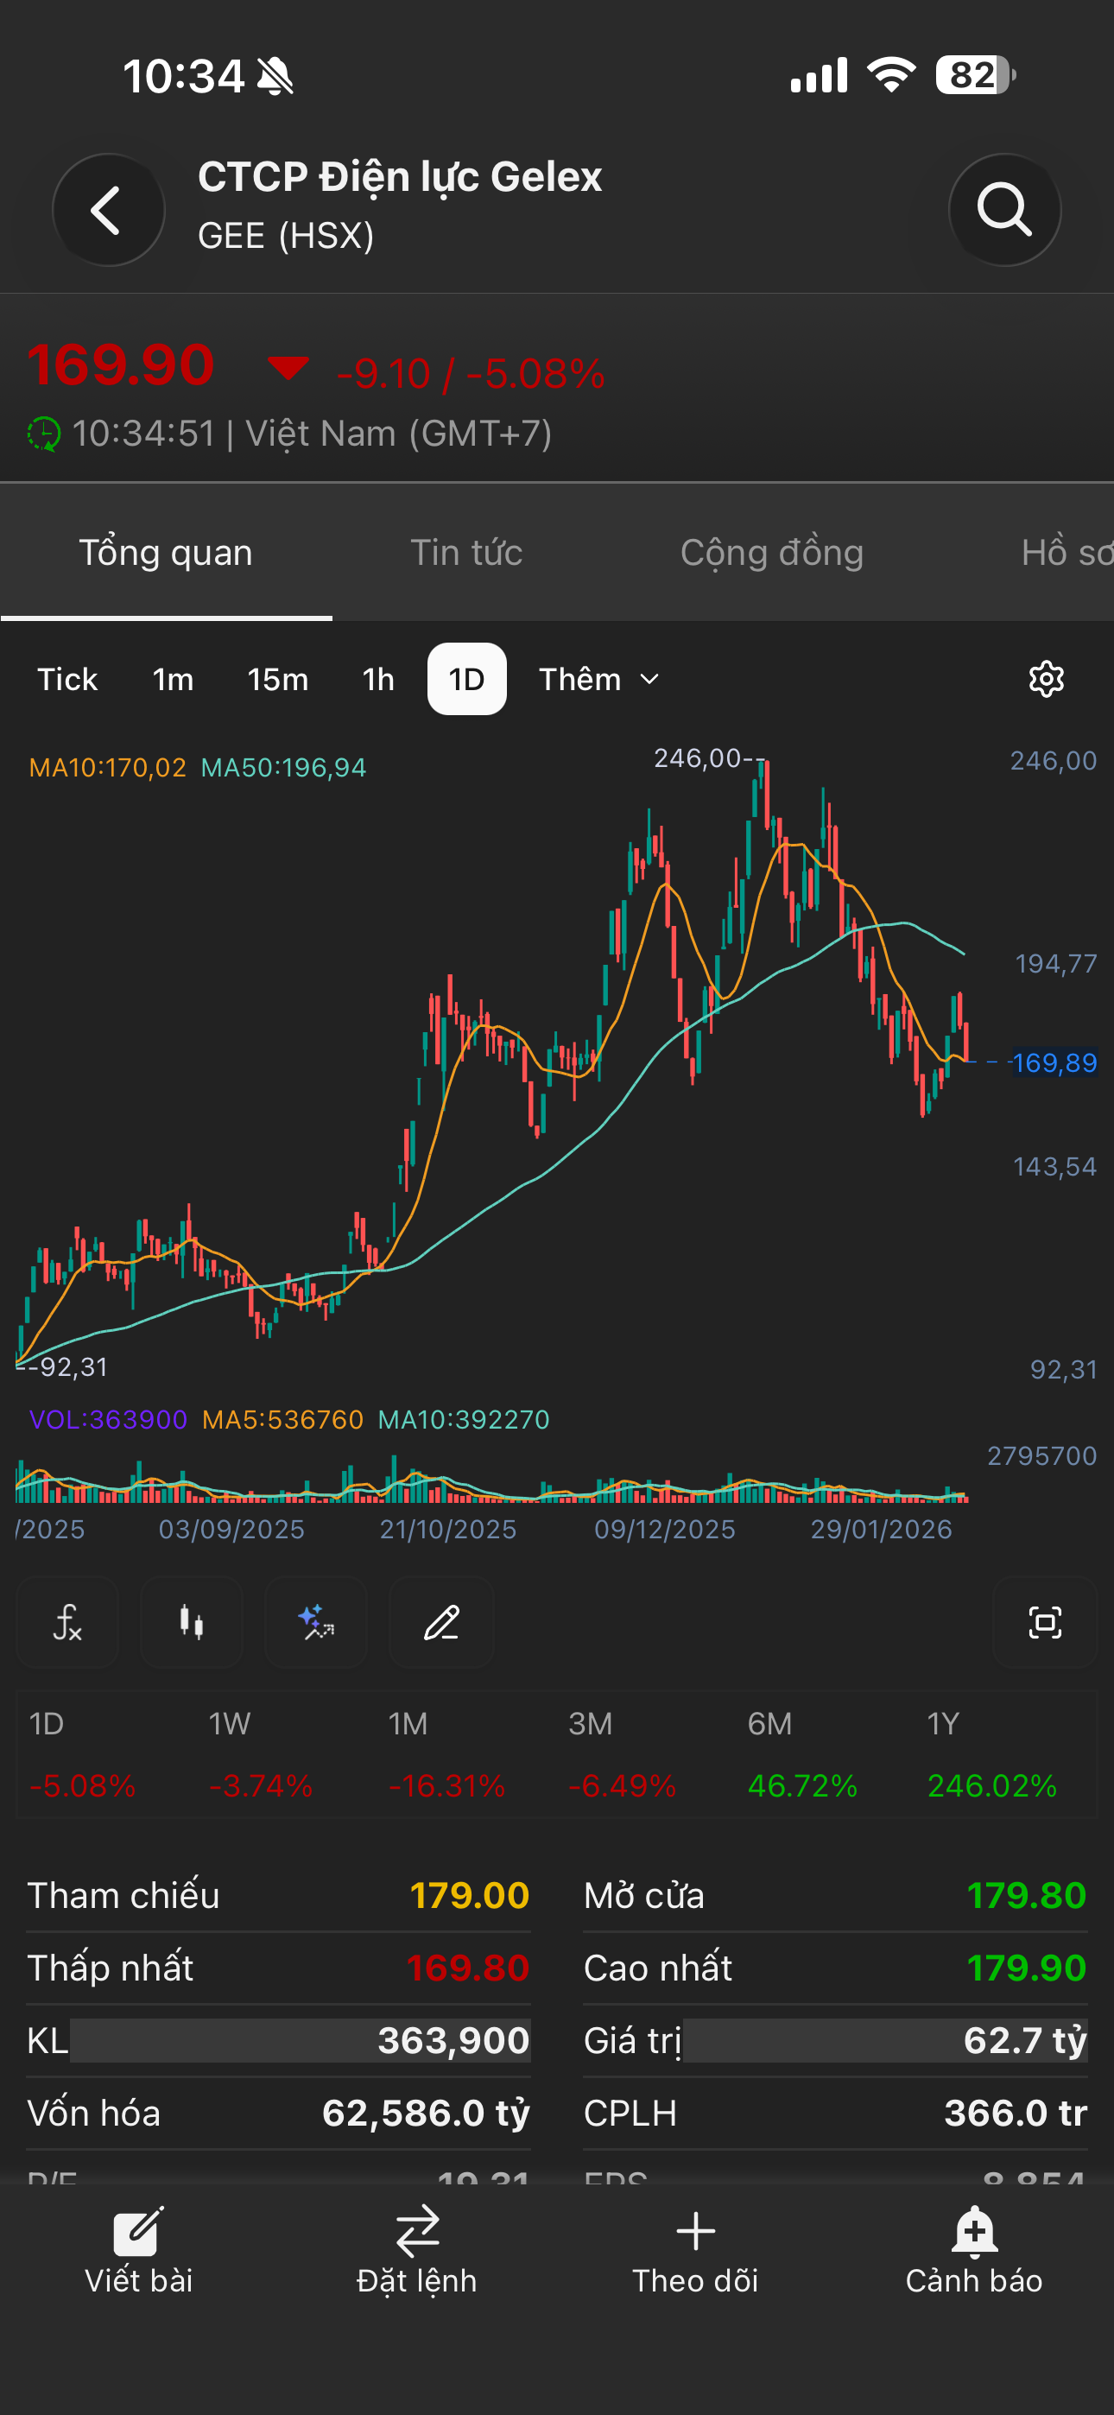This screenshot has height=2415, width=1114.
Task: Select the 1M performance period
Action: (408, 1723)
